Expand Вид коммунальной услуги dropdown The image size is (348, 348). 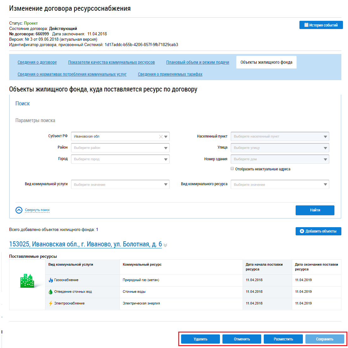click(x=166, y=185)
